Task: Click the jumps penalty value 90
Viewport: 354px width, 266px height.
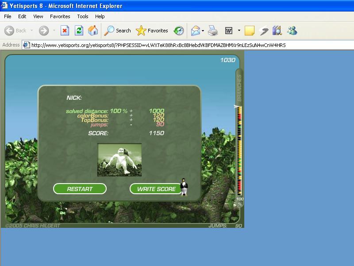Action: pos(160,124)
